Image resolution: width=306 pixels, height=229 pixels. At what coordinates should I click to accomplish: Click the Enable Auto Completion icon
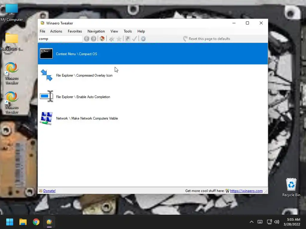click(46, 96)
